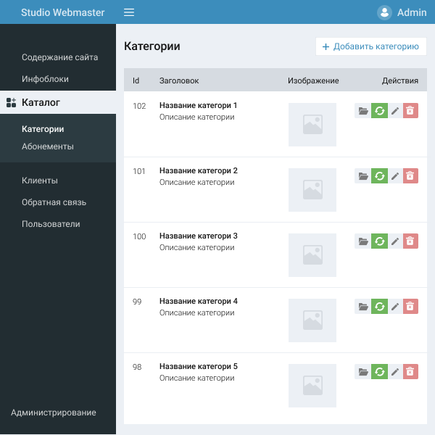Click the Id column header
The height and width of the screenshot is (435, 435).
pos(136,80)
